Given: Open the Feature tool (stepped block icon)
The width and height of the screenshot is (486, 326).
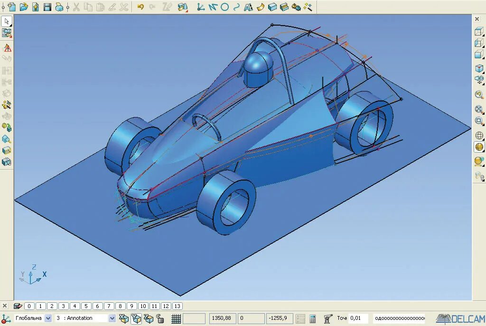Looking at the screenshot, I should coord(284,7).
